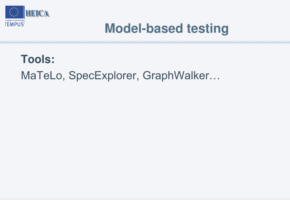This screenshot has width=290, height=217.
Task: Click the divider line beneath the title
Action: (x=145, y=42)
